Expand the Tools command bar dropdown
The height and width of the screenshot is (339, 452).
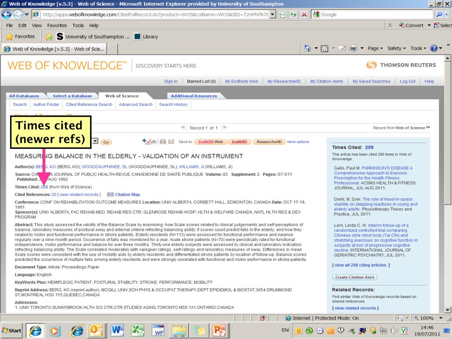[418, 49]
